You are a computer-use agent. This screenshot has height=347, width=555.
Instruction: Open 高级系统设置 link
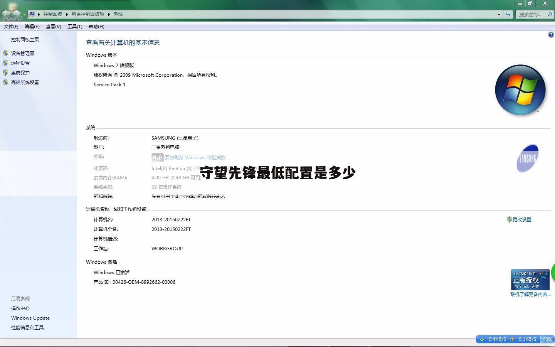point(25,83)
